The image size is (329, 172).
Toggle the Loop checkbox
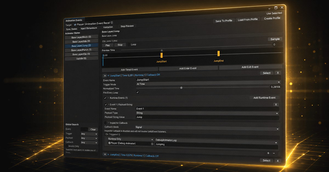click(x=129, y=45)
